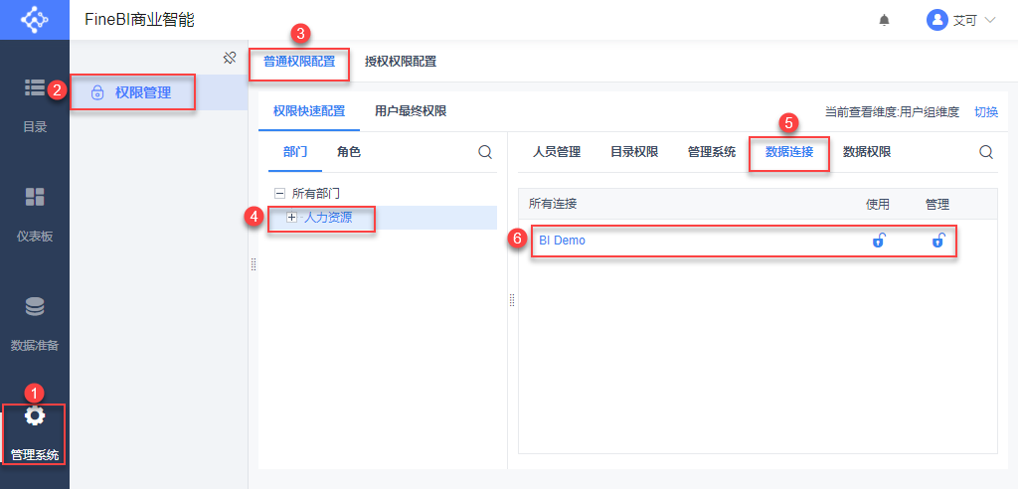Image resolution: width=1018 pixels, height=489 pixels.
Task: Collapse the 所有部门 tree node
Action: click(279, 193)
